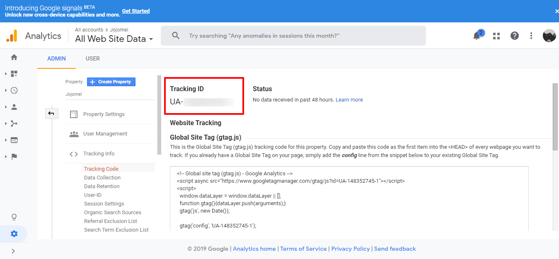The image size is (559, 259).
Task: Click the search magnifier icon
Action: coord(176,36)
